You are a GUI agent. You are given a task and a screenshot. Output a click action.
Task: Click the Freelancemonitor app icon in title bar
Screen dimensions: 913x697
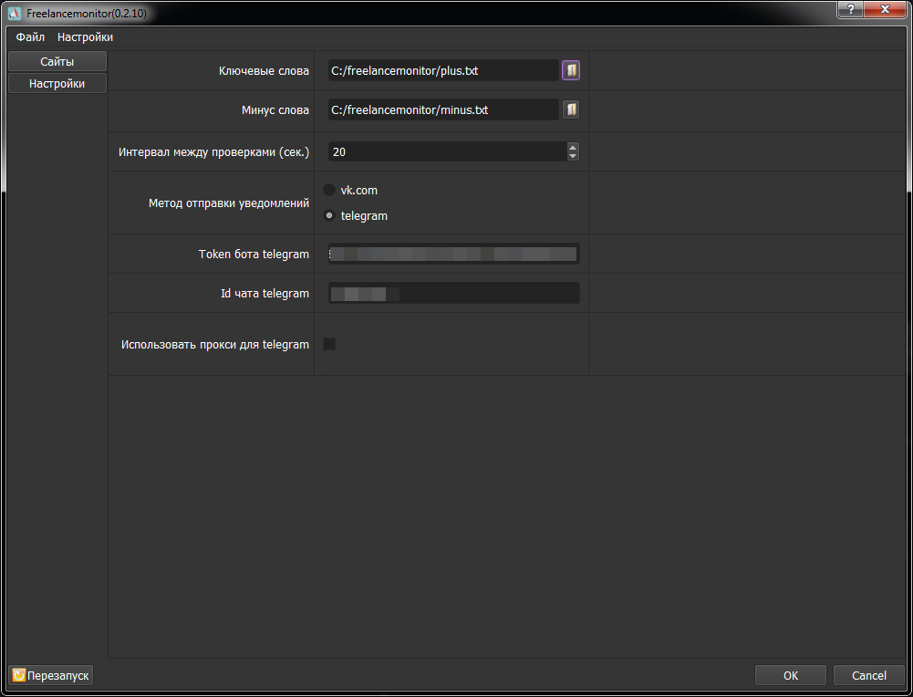[x=15, y=13]
